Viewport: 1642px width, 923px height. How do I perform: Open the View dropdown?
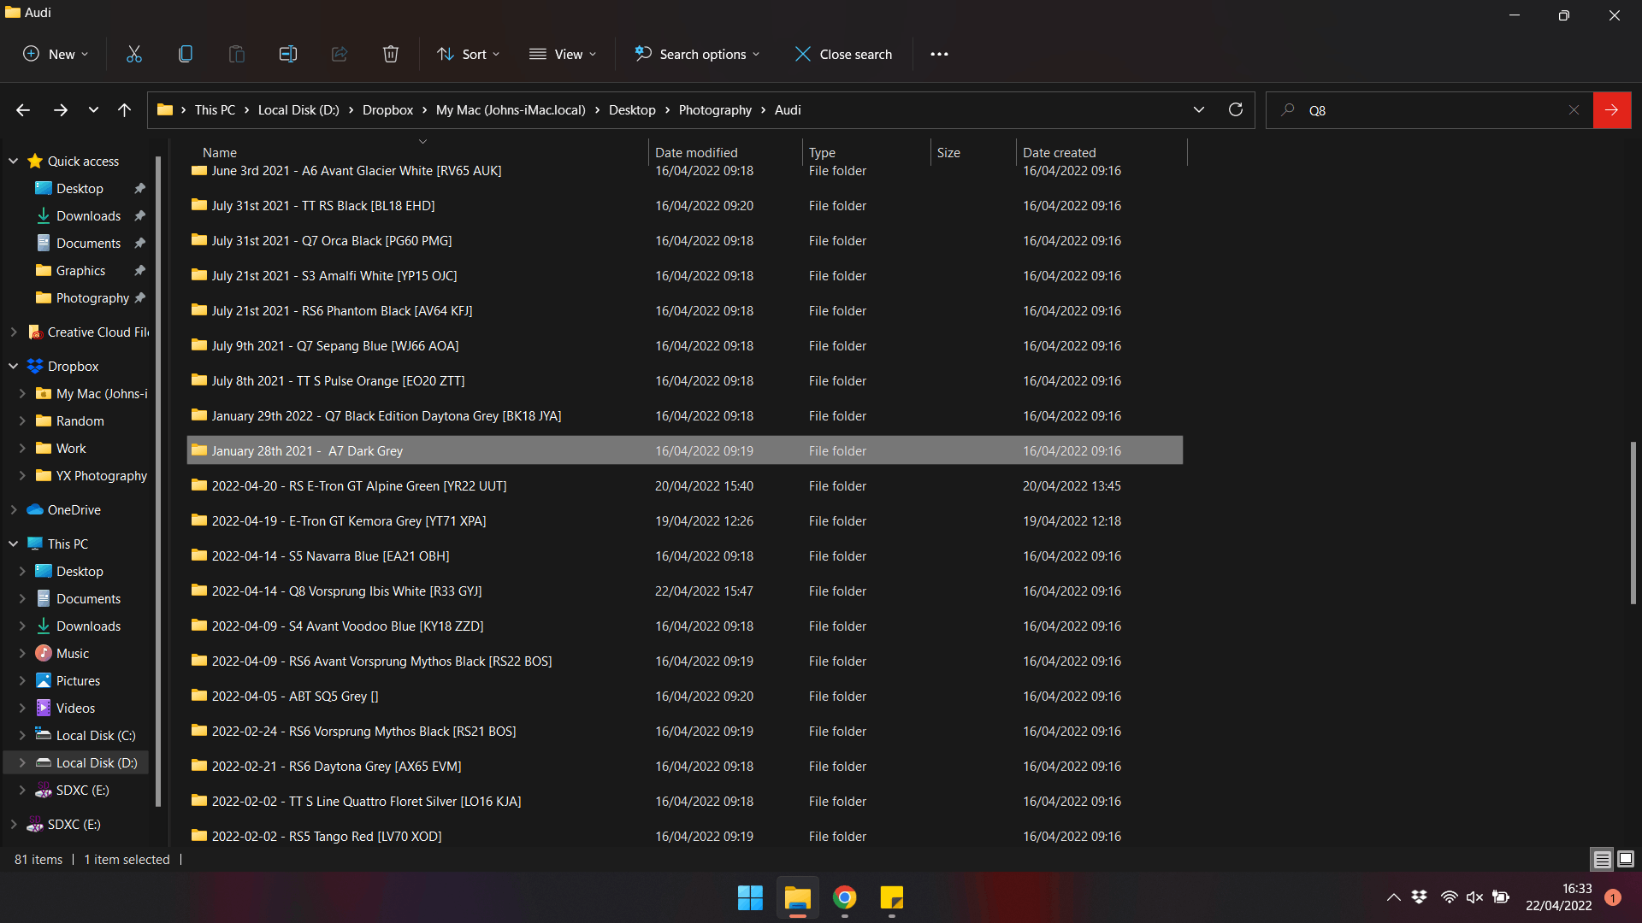point(562,54)
